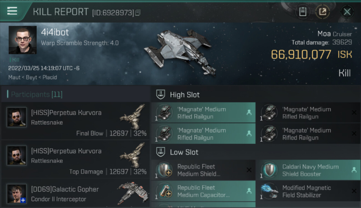Select the Participants [11] tab header
Image resolution: width=361 pixels, height=208 pixels.
click(37, 95)
